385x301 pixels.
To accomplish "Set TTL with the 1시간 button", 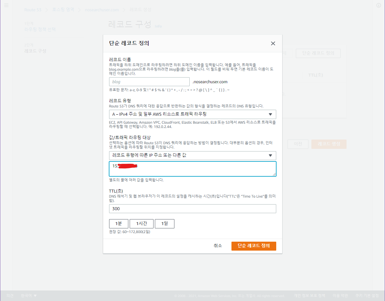I will (141, 224).
